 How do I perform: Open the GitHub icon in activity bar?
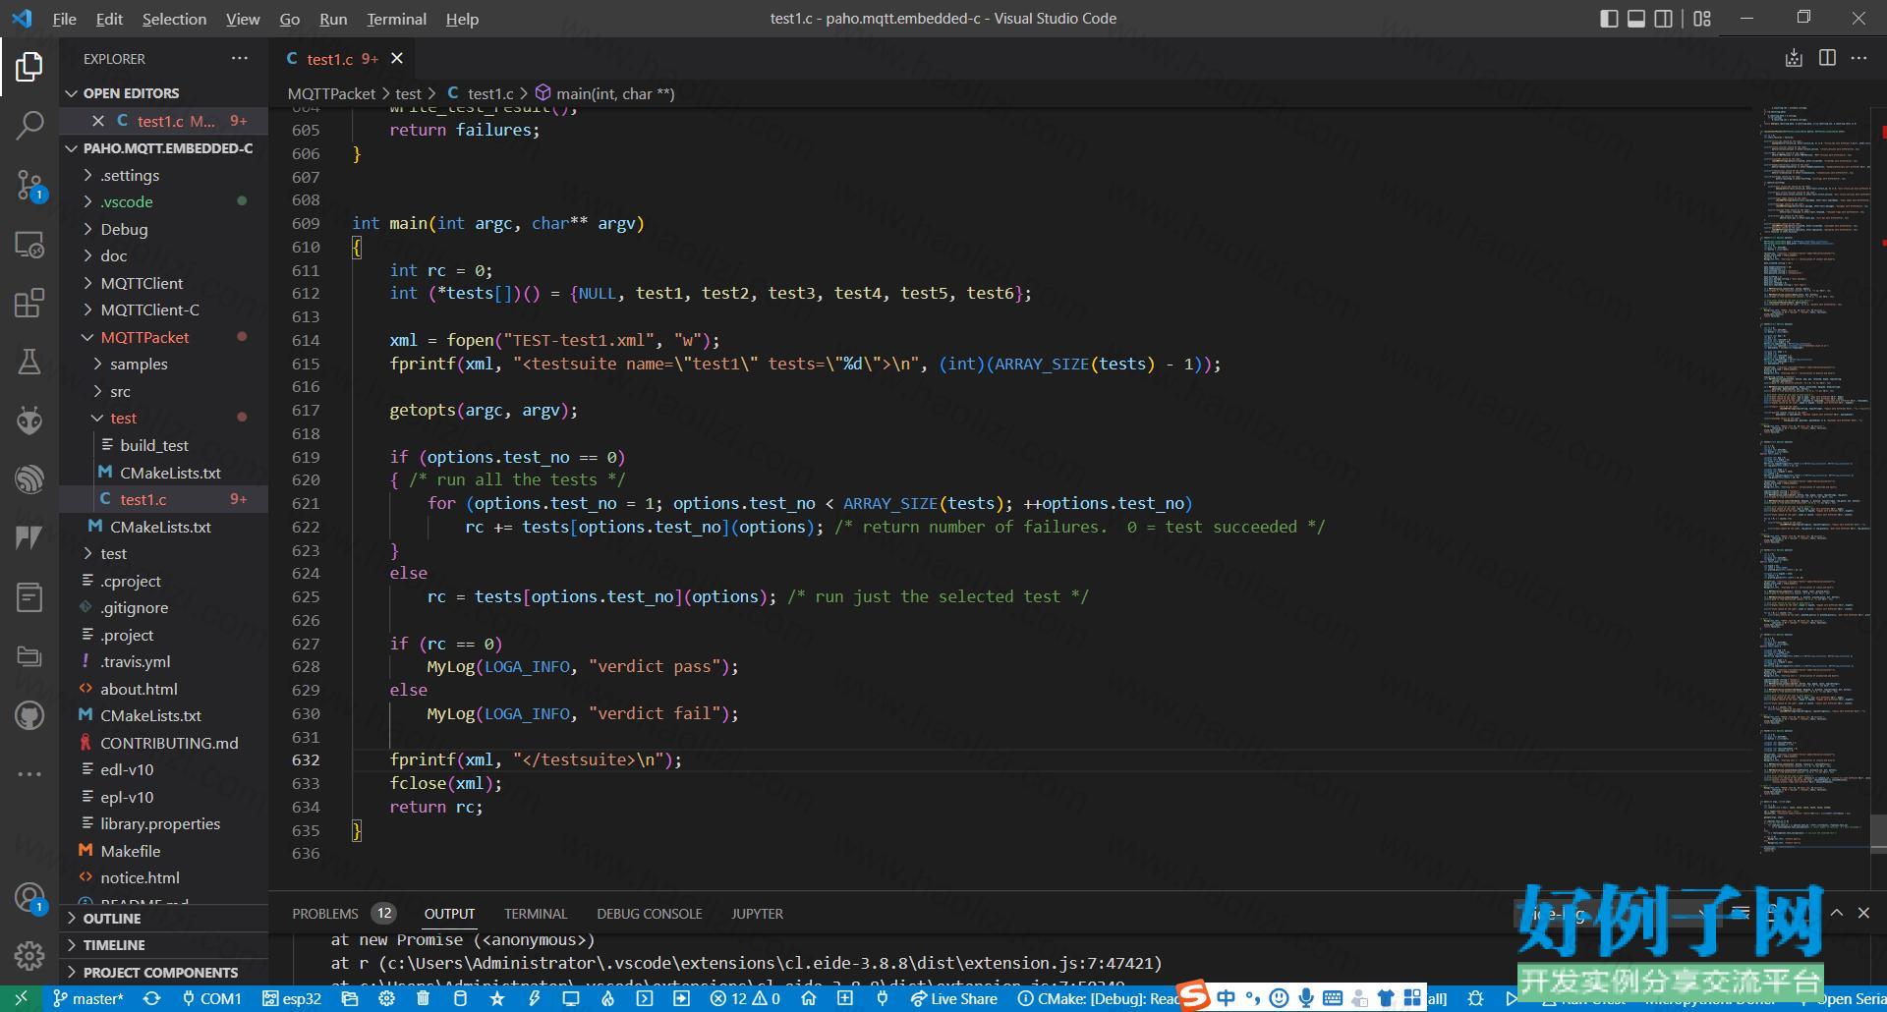[x=29, y=715]
